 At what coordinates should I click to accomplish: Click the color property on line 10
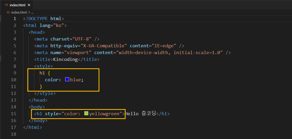(52, 80)
